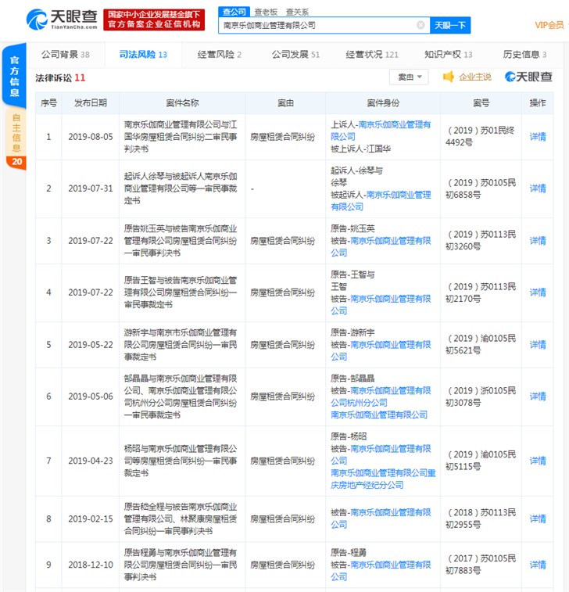The width and height of the screenshot is (569, 592).
Task: View 详情 for case 渝0105民初5115号
Action: 538,461
